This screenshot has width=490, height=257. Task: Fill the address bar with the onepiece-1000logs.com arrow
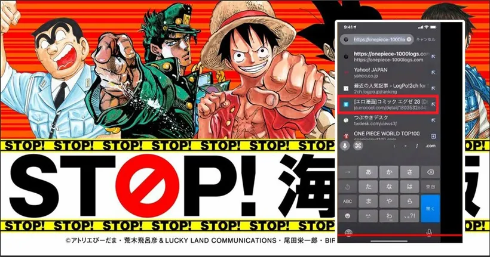(433, 57)
